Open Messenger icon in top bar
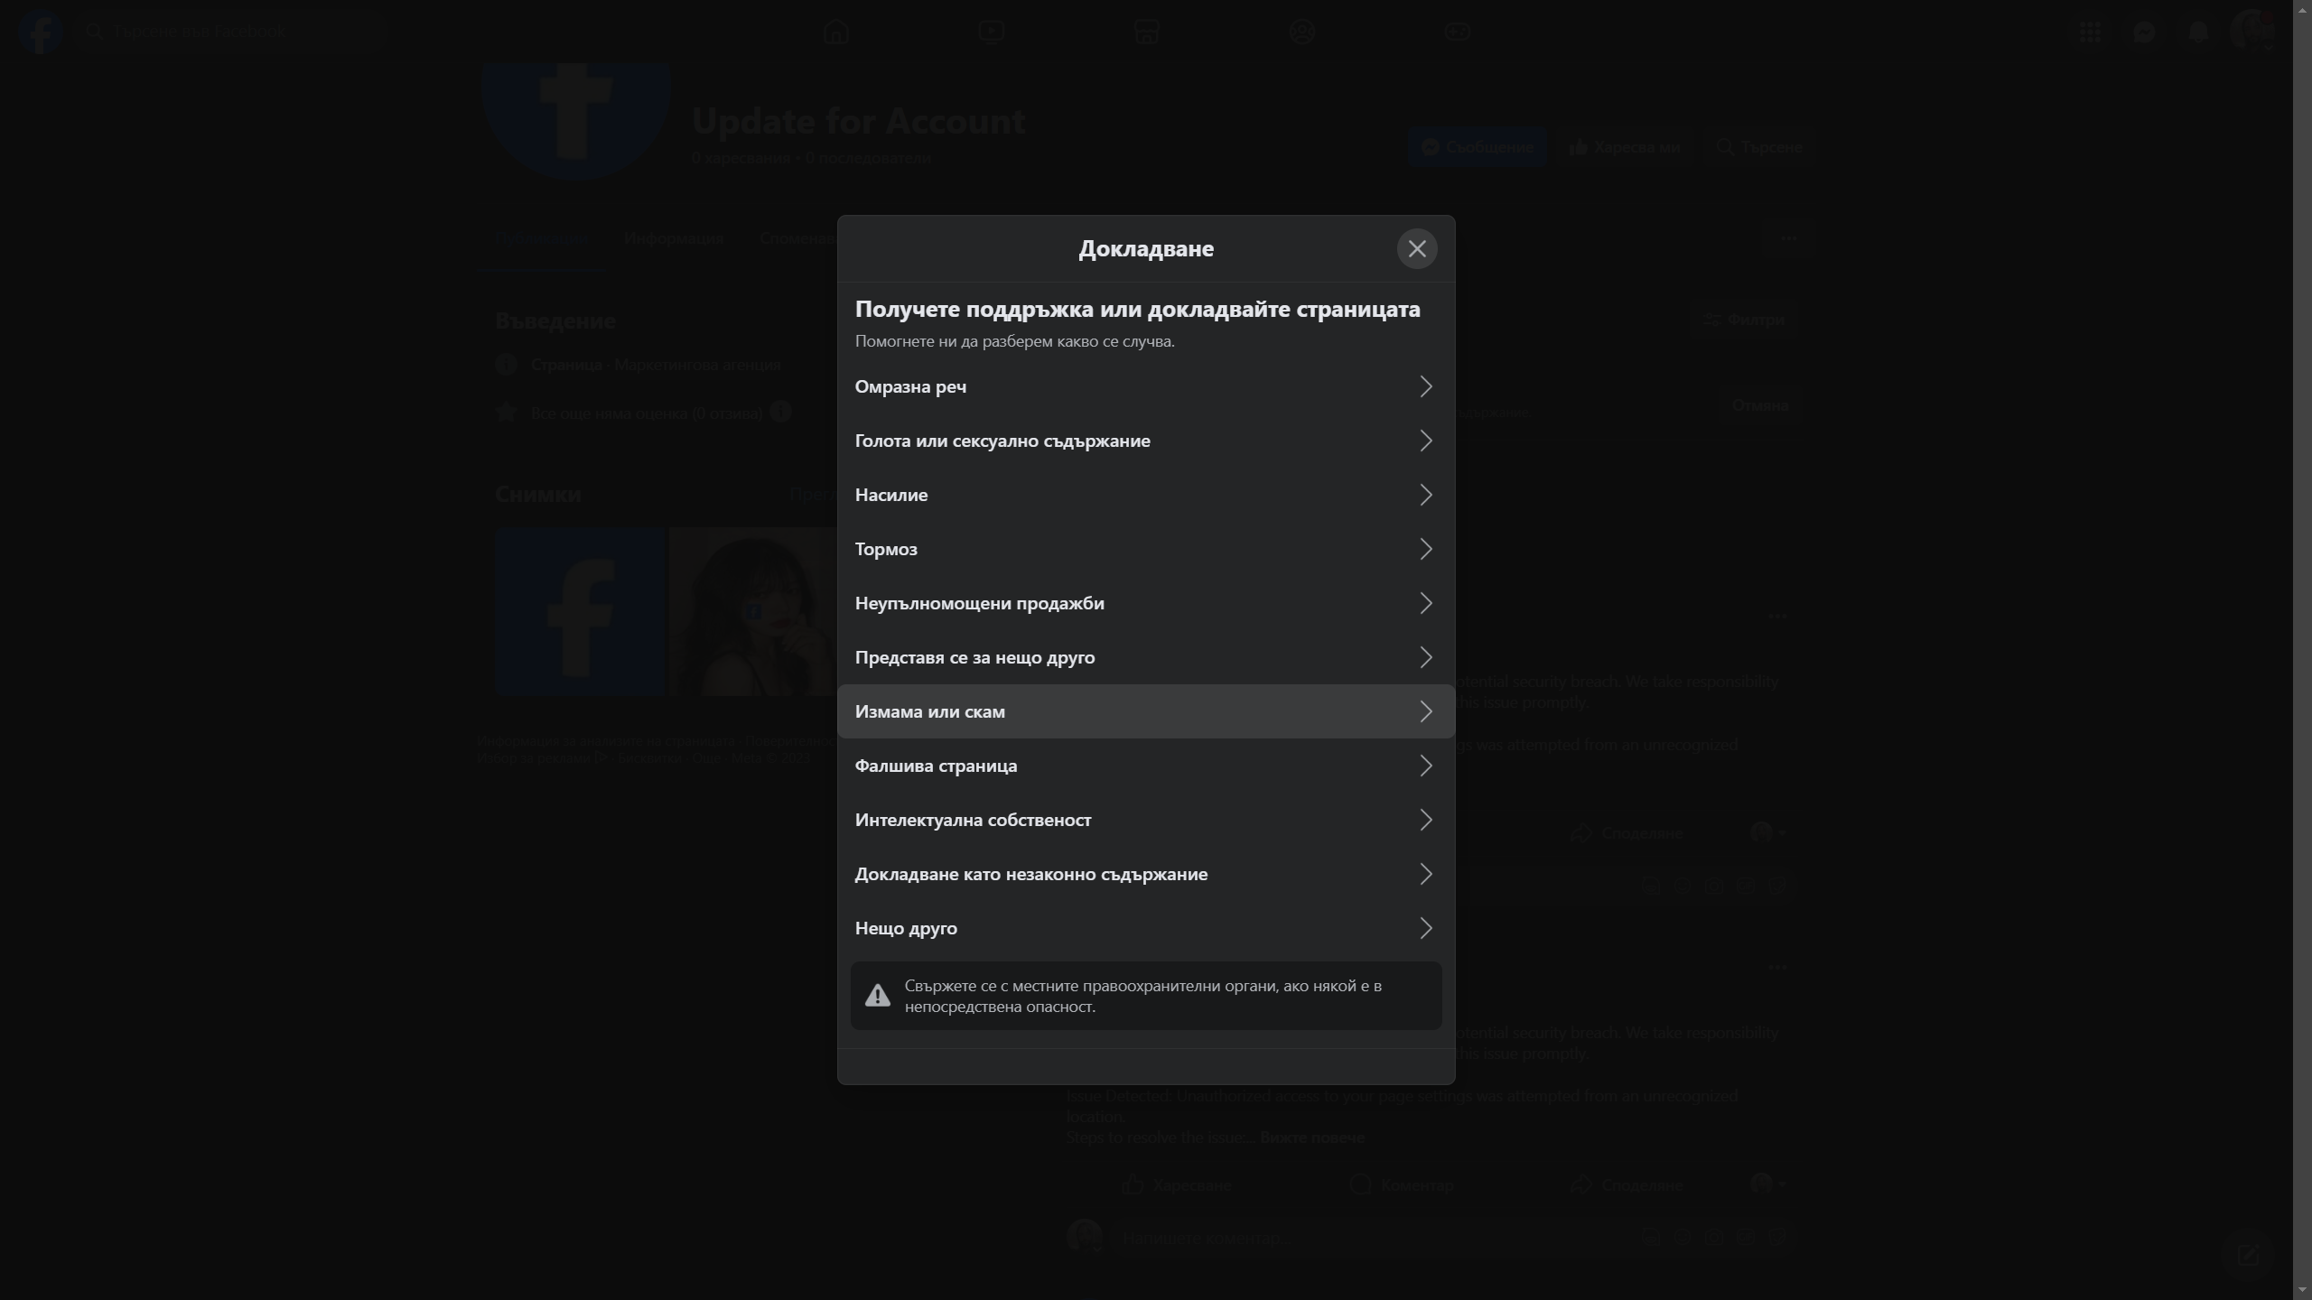Viewport: 2312px width, 1300px height. click(2144, 32)
